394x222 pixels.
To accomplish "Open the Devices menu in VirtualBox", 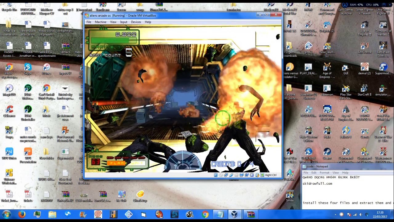I will (136, 22).
